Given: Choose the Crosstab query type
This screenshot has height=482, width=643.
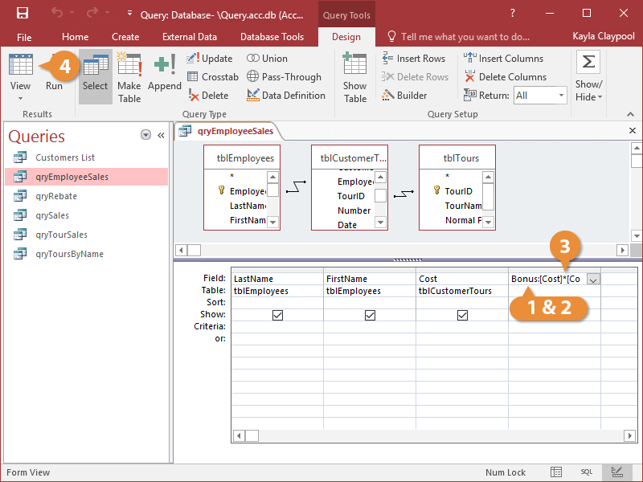Looking at the screenshot, I should click(213, 77).
